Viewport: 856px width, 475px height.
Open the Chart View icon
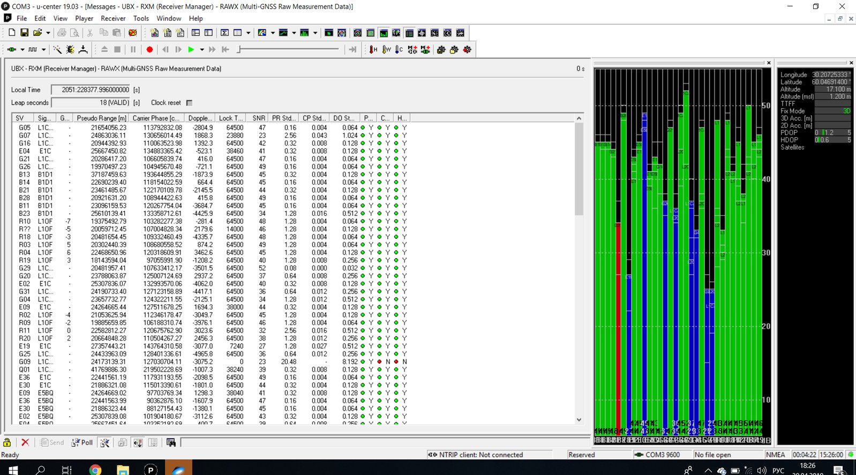283,33
